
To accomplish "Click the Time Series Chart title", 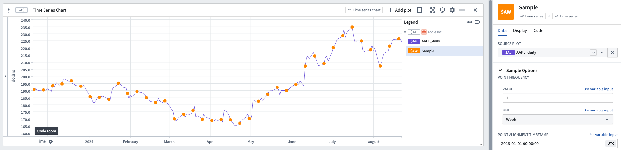I will pyautogui.click(x=49, y=10).
